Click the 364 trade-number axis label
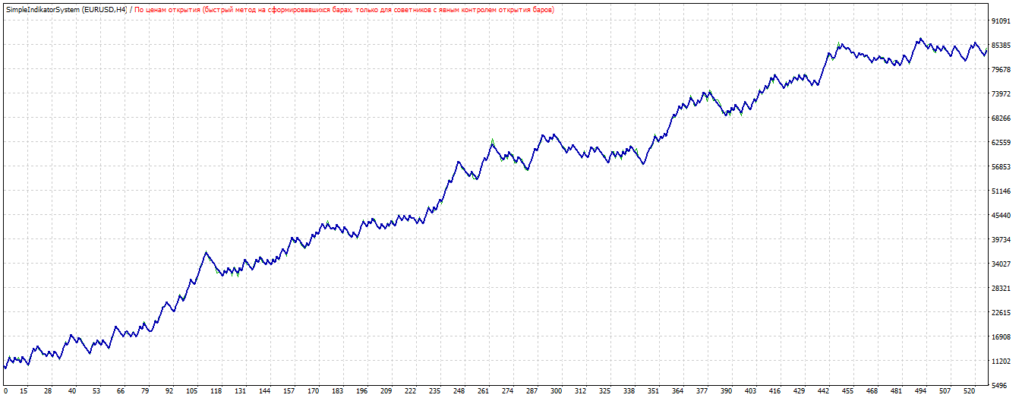The width and height of the screenshot is (1022, 398). pos(678,391)
